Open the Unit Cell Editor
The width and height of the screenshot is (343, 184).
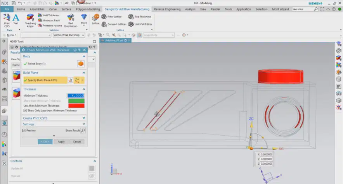point(140,24)
